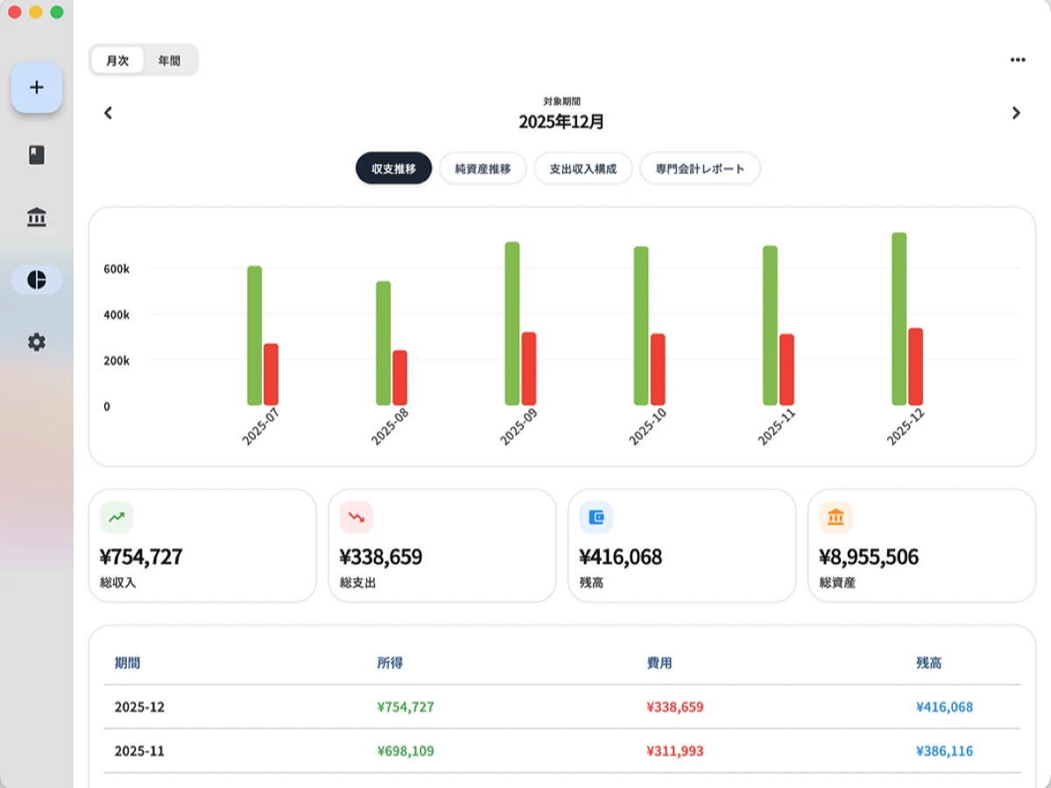The width and height of the screenshot is (1051, 788).
Task: Click the red trending-down icon on 総支出 card
Action: [356, 517]
